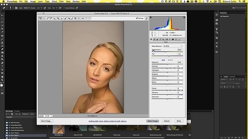
Task: Open the Photoshop application menu
Action: click(12, 2)
